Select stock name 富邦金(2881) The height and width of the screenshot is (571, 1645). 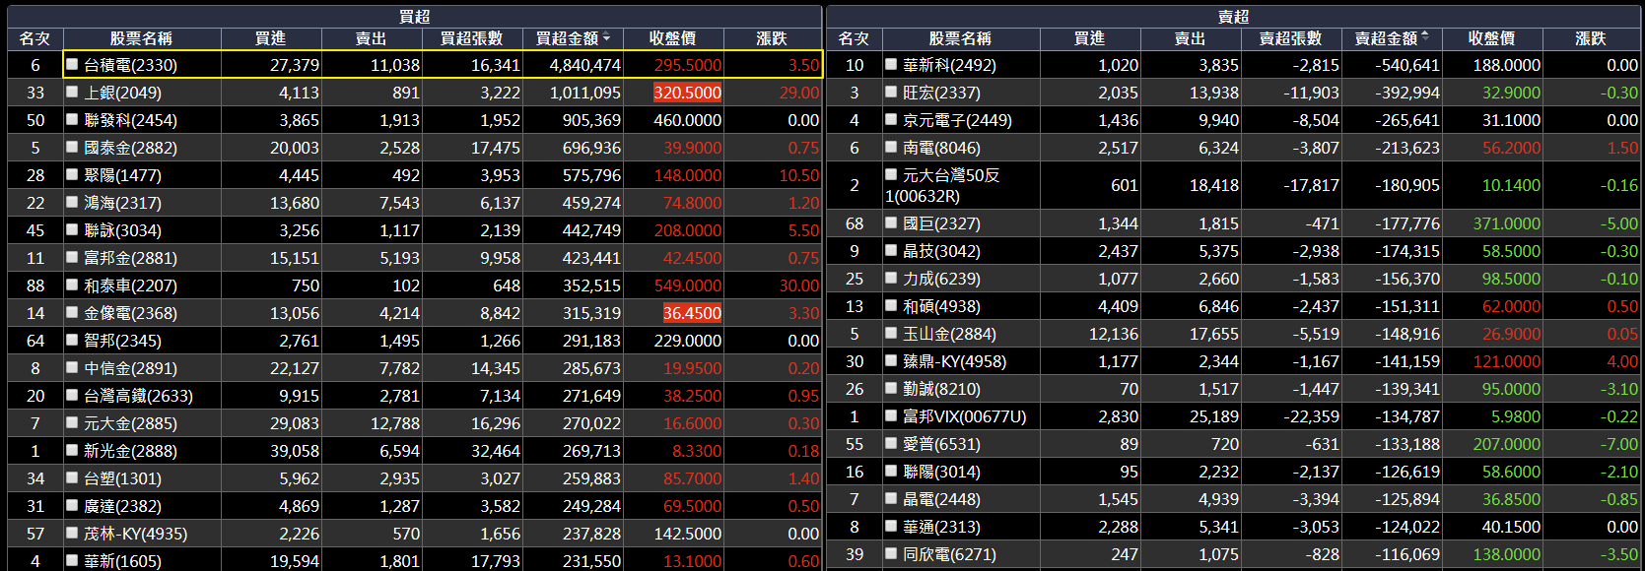[x=130, y=258]
